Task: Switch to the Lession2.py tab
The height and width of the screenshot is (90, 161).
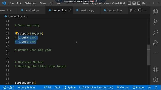Action: 32,10
